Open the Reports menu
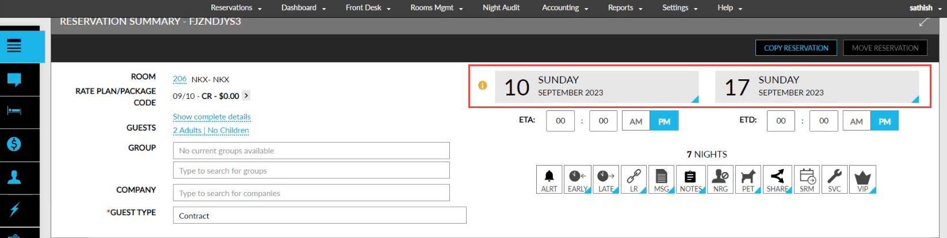This screenshot has width=947, height=238. point(625,7)
